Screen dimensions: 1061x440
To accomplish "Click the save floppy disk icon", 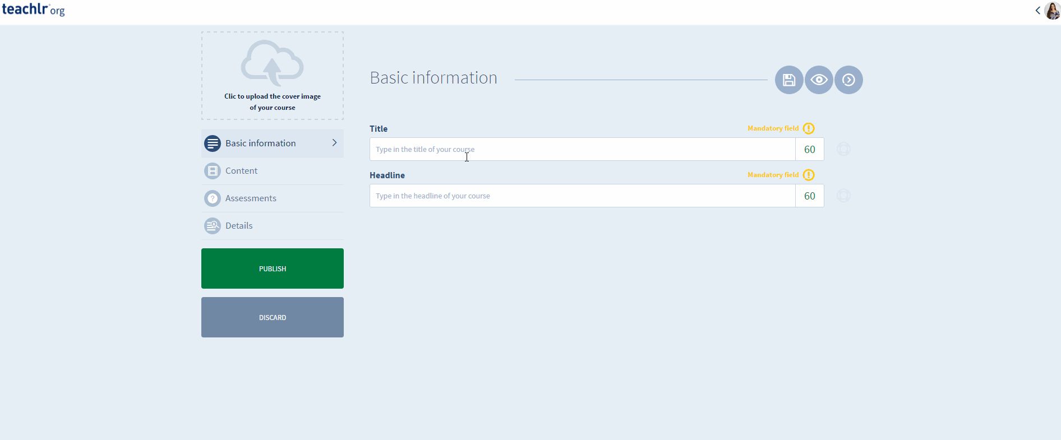I will pos(789,80).
